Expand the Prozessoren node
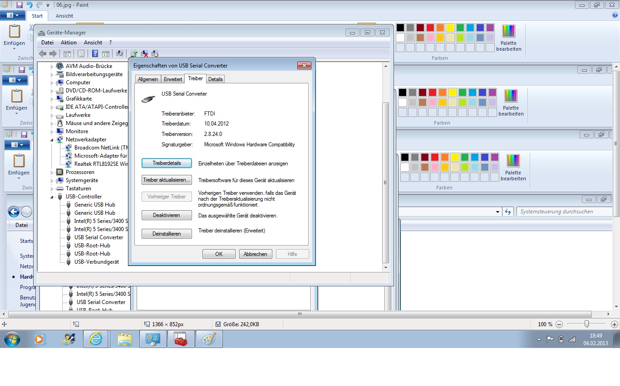 point(52,172)
